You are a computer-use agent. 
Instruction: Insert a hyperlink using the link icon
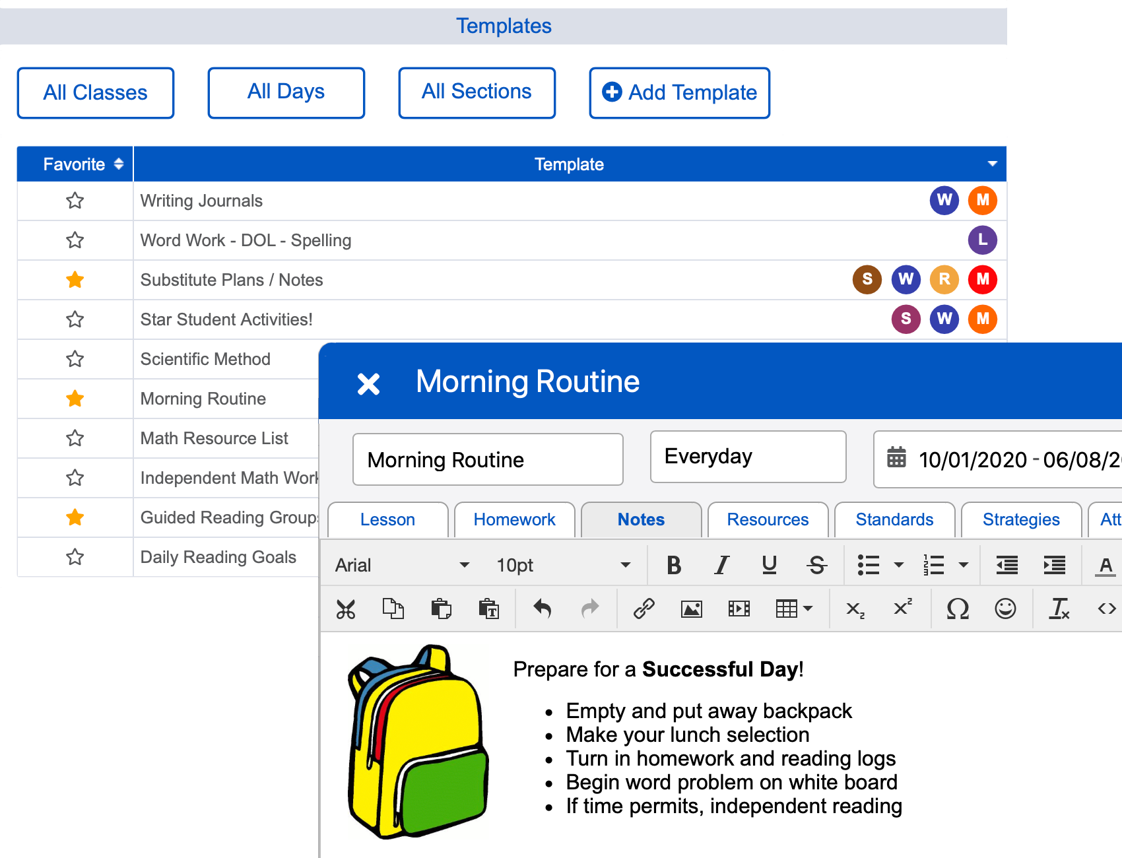pyautogui.click(x=643, y=609)
